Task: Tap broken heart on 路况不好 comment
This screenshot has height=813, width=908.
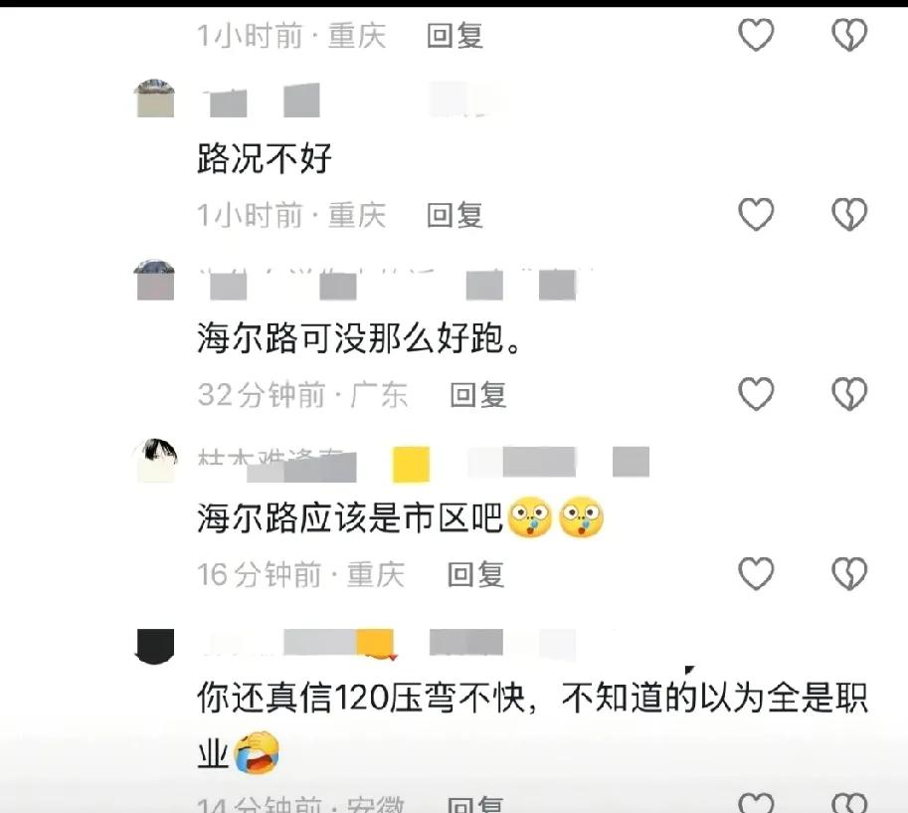Action: (x=849, y=214)
